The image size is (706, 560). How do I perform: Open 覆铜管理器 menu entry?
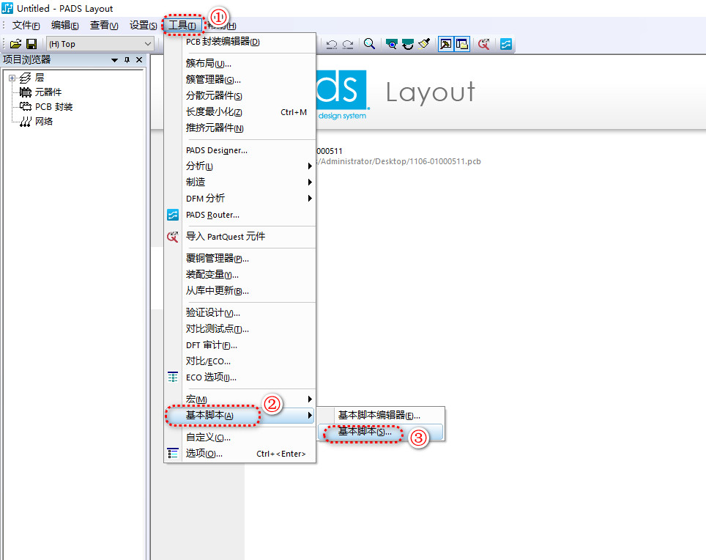click(217, 259)
